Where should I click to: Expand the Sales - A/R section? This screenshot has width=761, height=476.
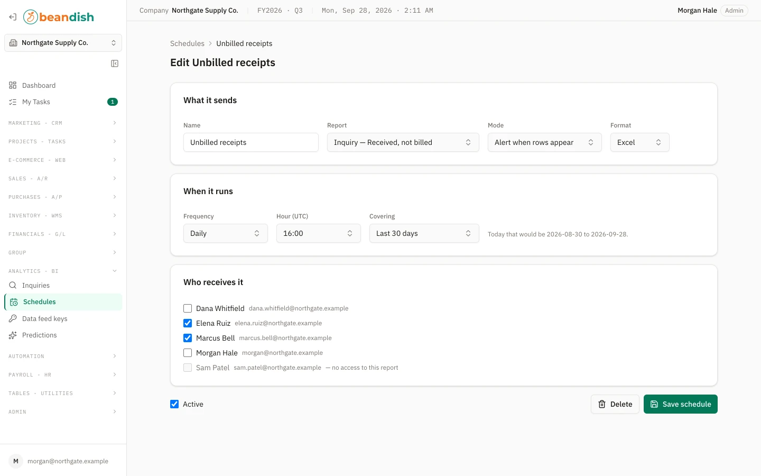click(63, 178)
